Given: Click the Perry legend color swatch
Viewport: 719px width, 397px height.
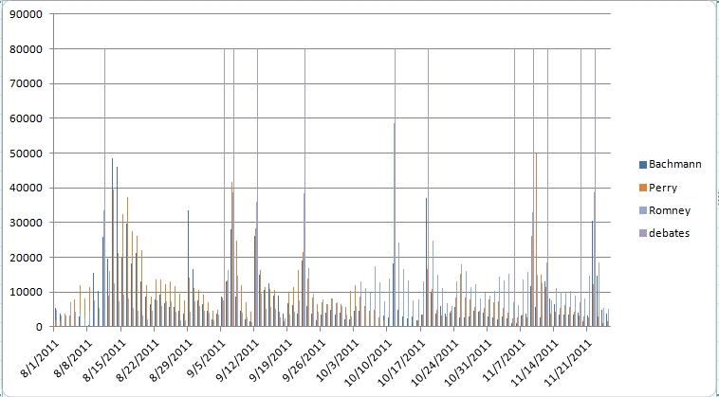Looking at the screenshot, I should coord(643,188).
